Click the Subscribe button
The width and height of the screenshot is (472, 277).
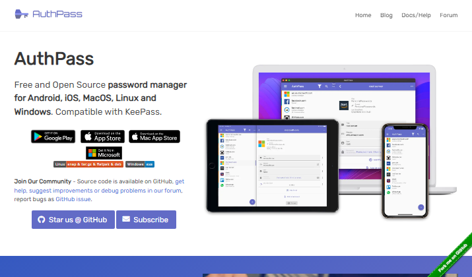click(x=146, y=220)
